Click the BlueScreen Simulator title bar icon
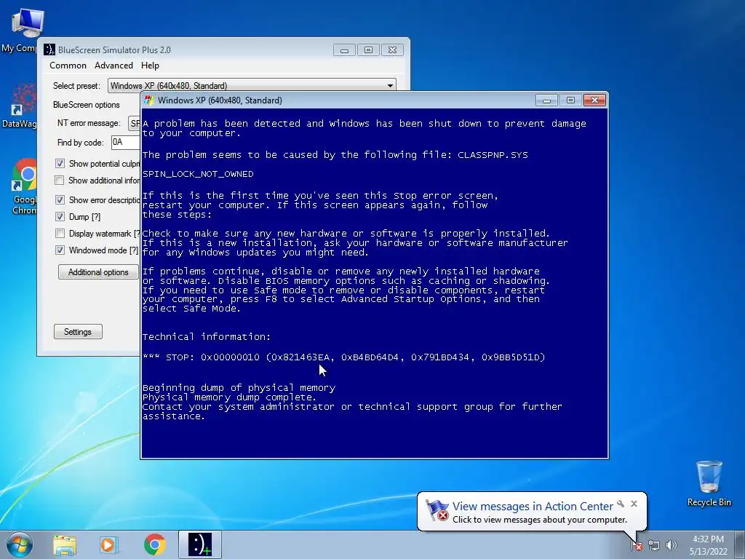The width and height of the screenshot is (745, 559). [x=49, y=50]
